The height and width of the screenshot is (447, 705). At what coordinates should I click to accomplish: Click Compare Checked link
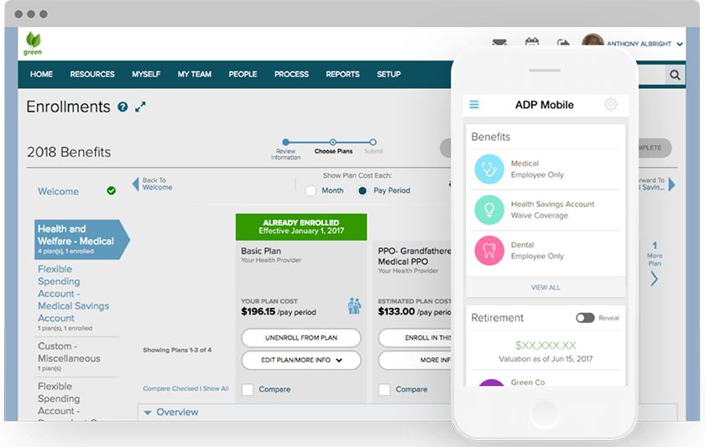point(170,388)
